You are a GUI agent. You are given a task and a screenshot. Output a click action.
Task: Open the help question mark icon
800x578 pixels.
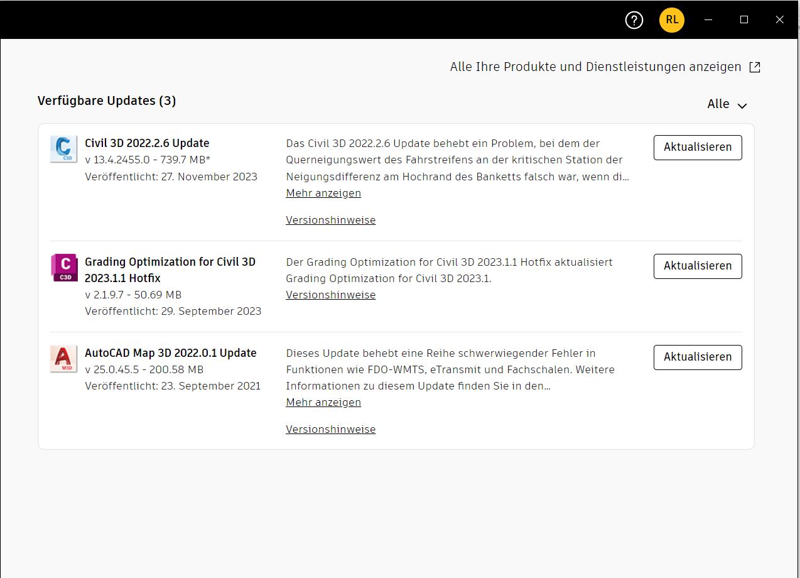tap(634, 20)
